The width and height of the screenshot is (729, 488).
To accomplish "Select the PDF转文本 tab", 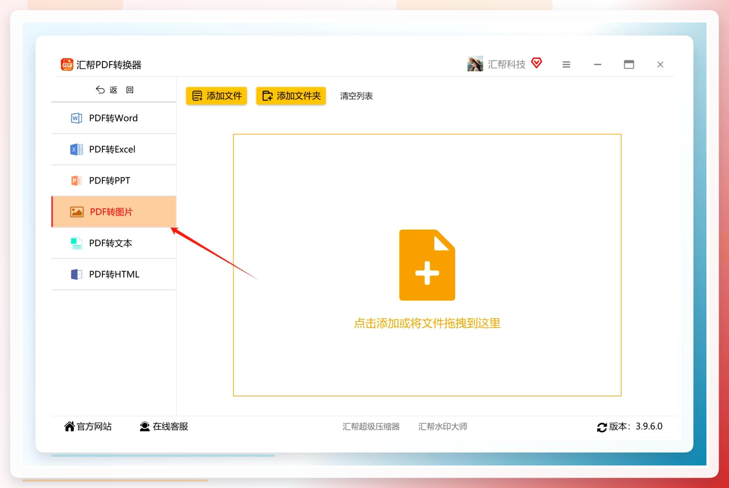I will pos(114,243).
